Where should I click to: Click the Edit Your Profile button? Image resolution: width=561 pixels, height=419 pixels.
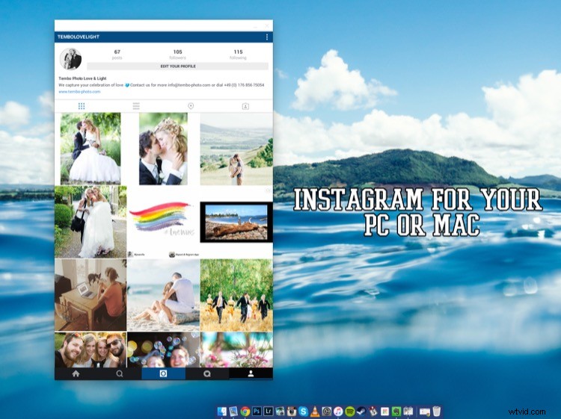click(178, 66)
